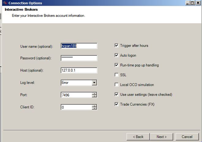This screenshot has height=142, width=202.
Task: Toggle the Auto logon checkbox
Action: (116, 55)
